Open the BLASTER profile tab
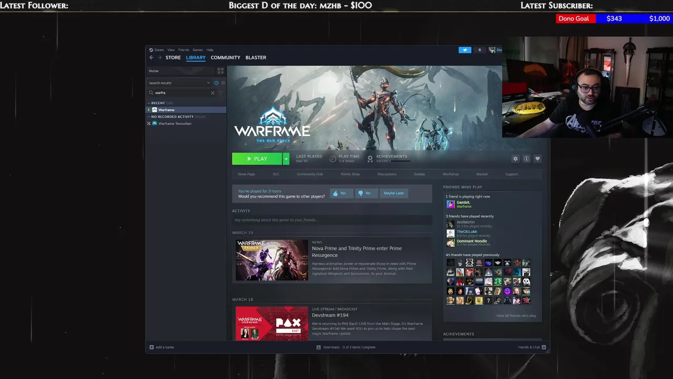This screenshot has width=673, height=379. (x=256, y=57)
